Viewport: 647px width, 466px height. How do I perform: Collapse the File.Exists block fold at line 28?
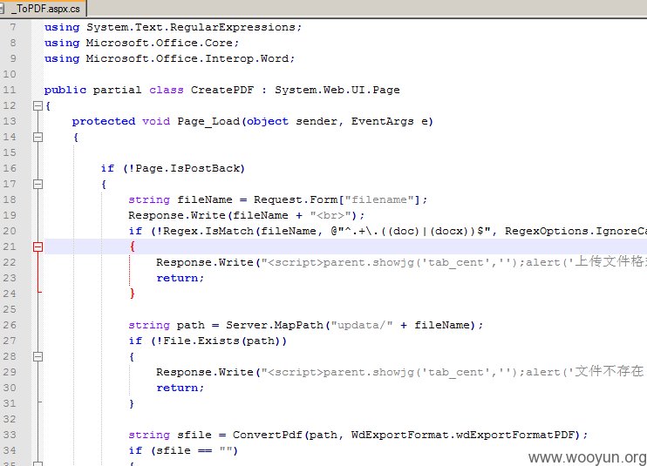click(x=37, y=356)
